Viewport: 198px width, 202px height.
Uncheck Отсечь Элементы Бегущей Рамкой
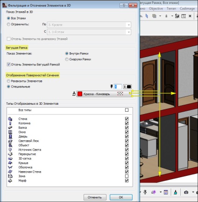[x=8, y=65]
